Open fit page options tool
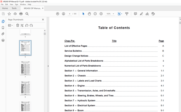 coord(120,14)
